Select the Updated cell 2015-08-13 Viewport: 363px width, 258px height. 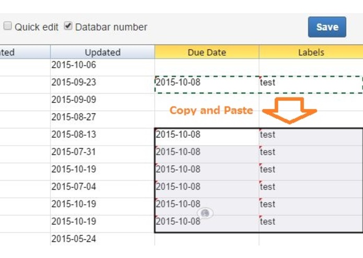(102, 137)
